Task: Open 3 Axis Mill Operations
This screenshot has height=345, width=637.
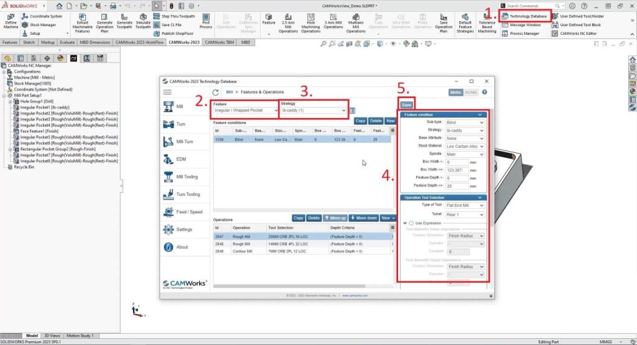Action: 333,21
